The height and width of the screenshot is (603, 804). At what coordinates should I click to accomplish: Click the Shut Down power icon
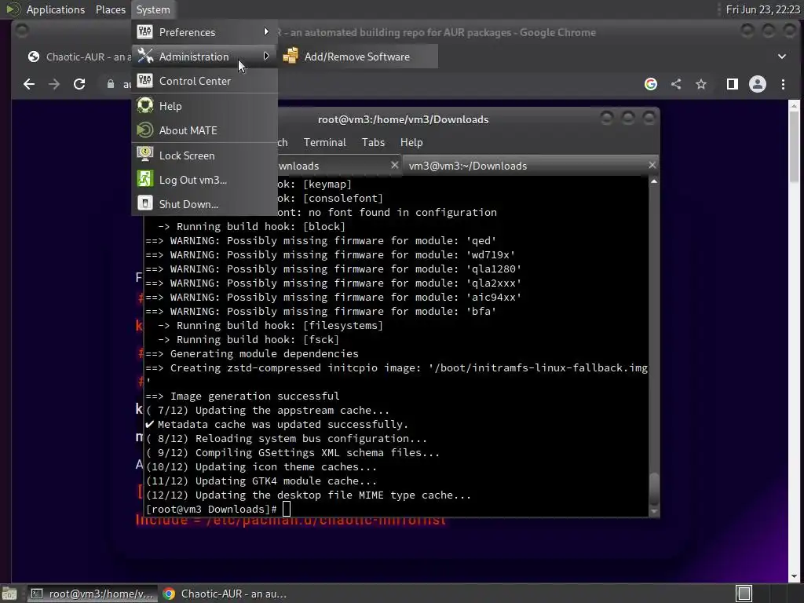tap(145, 203)
